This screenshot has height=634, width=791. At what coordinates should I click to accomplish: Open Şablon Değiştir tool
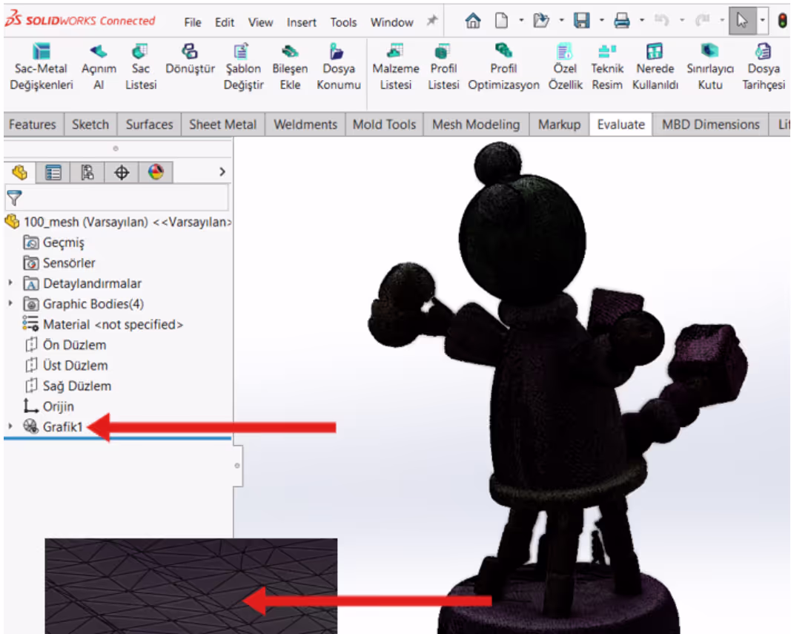point(243,67)
